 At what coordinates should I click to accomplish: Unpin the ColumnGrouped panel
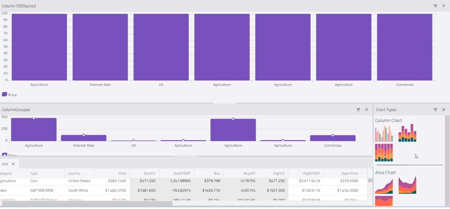pos(358,110)
